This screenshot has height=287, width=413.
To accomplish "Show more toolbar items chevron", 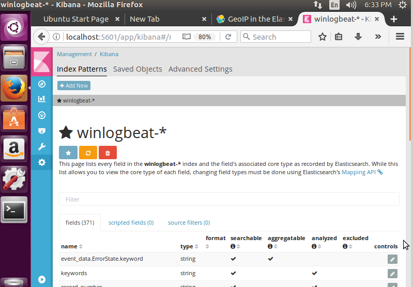I will coord(378,37).
